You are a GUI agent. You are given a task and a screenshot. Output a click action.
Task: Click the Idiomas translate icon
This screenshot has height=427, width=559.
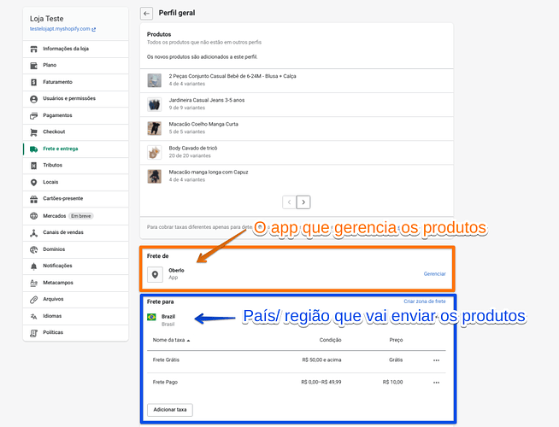click(34, 316)
